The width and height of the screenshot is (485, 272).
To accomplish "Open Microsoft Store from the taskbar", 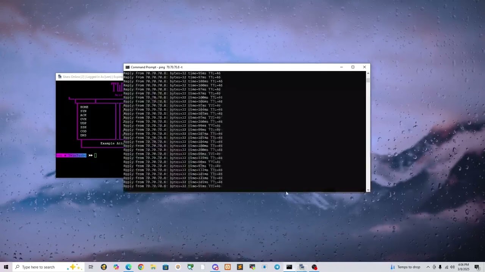I will (x=166, y=267).
